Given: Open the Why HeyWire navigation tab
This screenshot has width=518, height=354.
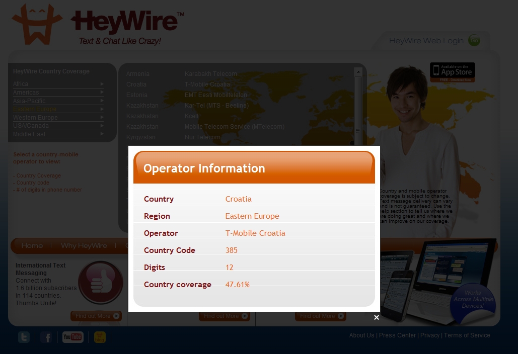Looking at the screenshot, I should [x=84, y=245].
